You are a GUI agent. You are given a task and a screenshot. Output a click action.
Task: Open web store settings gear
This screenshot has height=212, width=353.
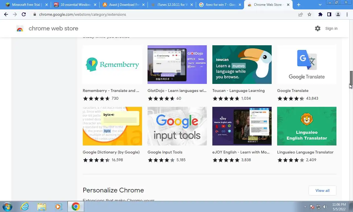pos(318,28)
